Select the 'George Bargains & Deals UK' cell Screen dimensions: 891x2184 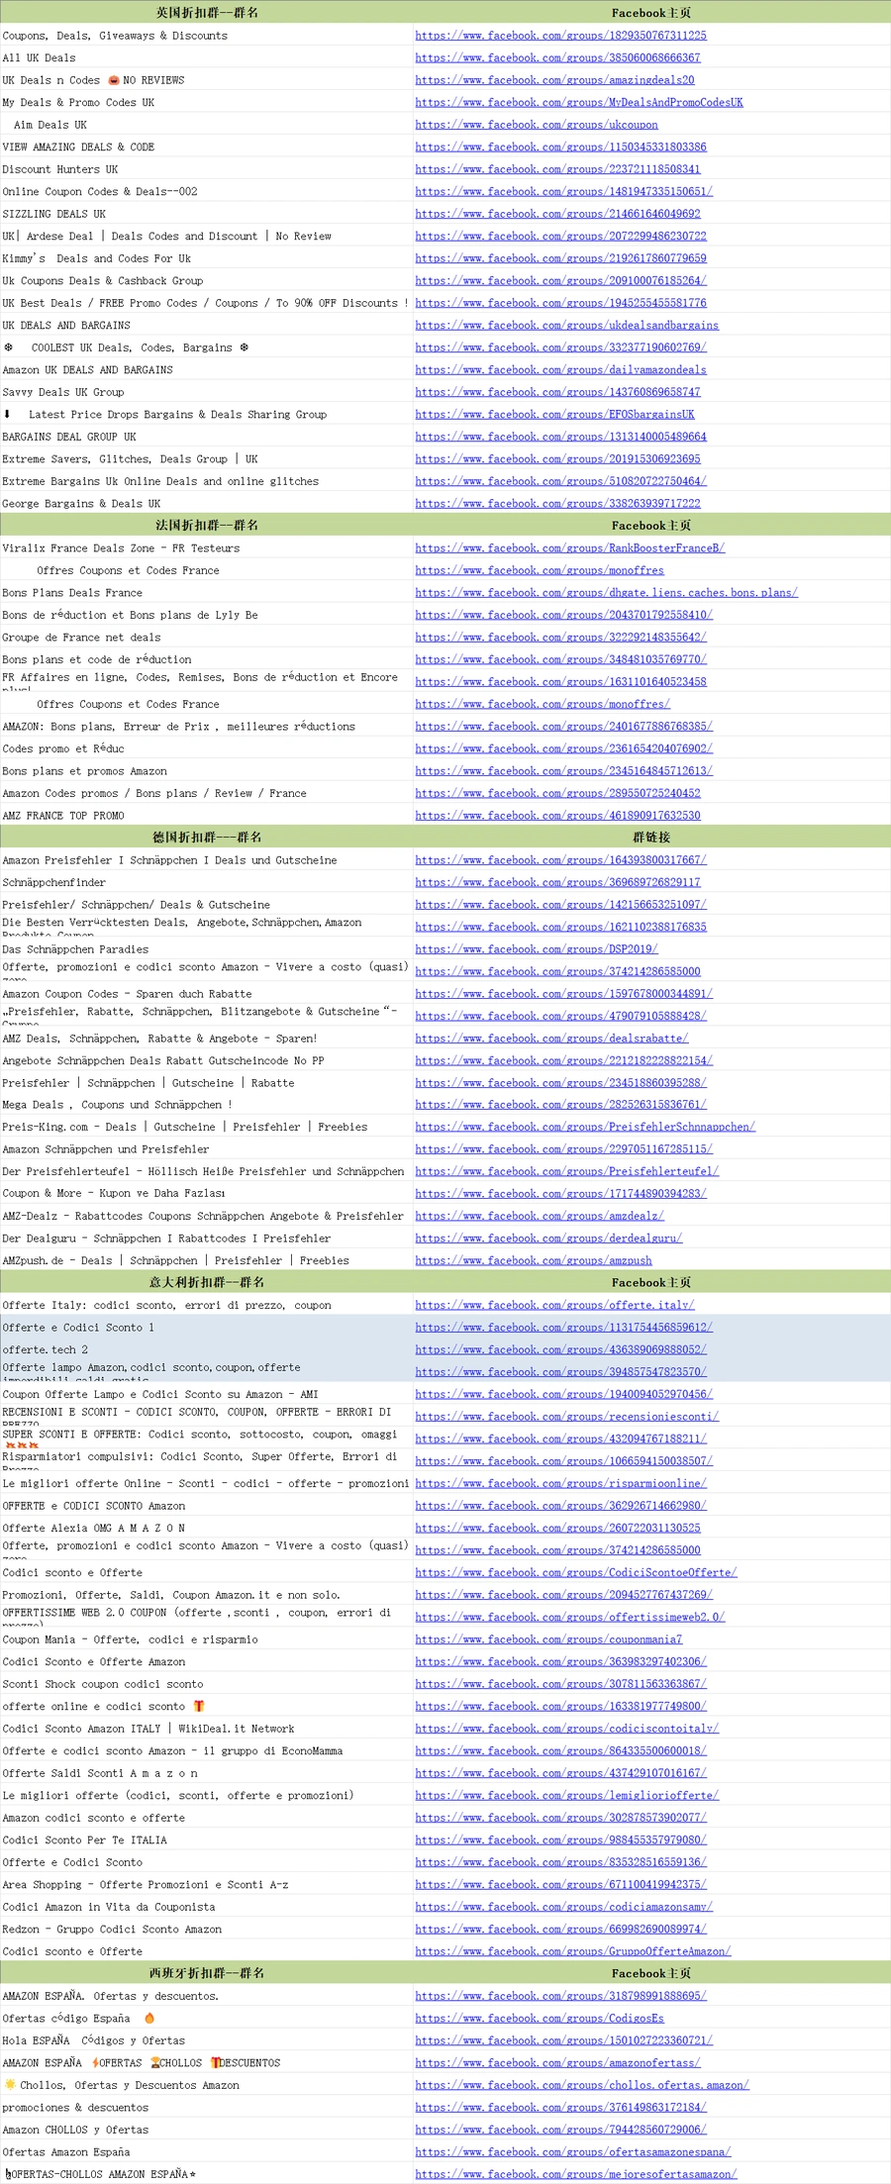[207, 503]
